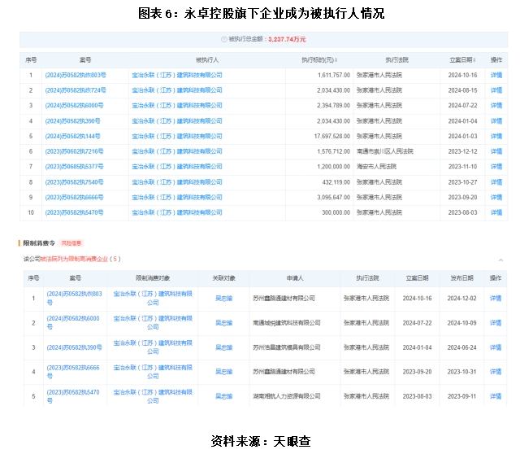This screenshot has width=520, height=454.
Task: Open case (2023)苏0602执7216号 link
Action: coord(74,151)
